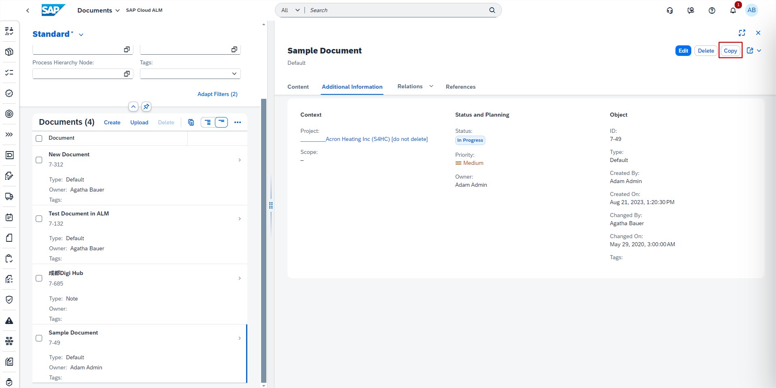Click the headset support icon
The width and height of the screenshot is (776, 388).
point(670,11)
